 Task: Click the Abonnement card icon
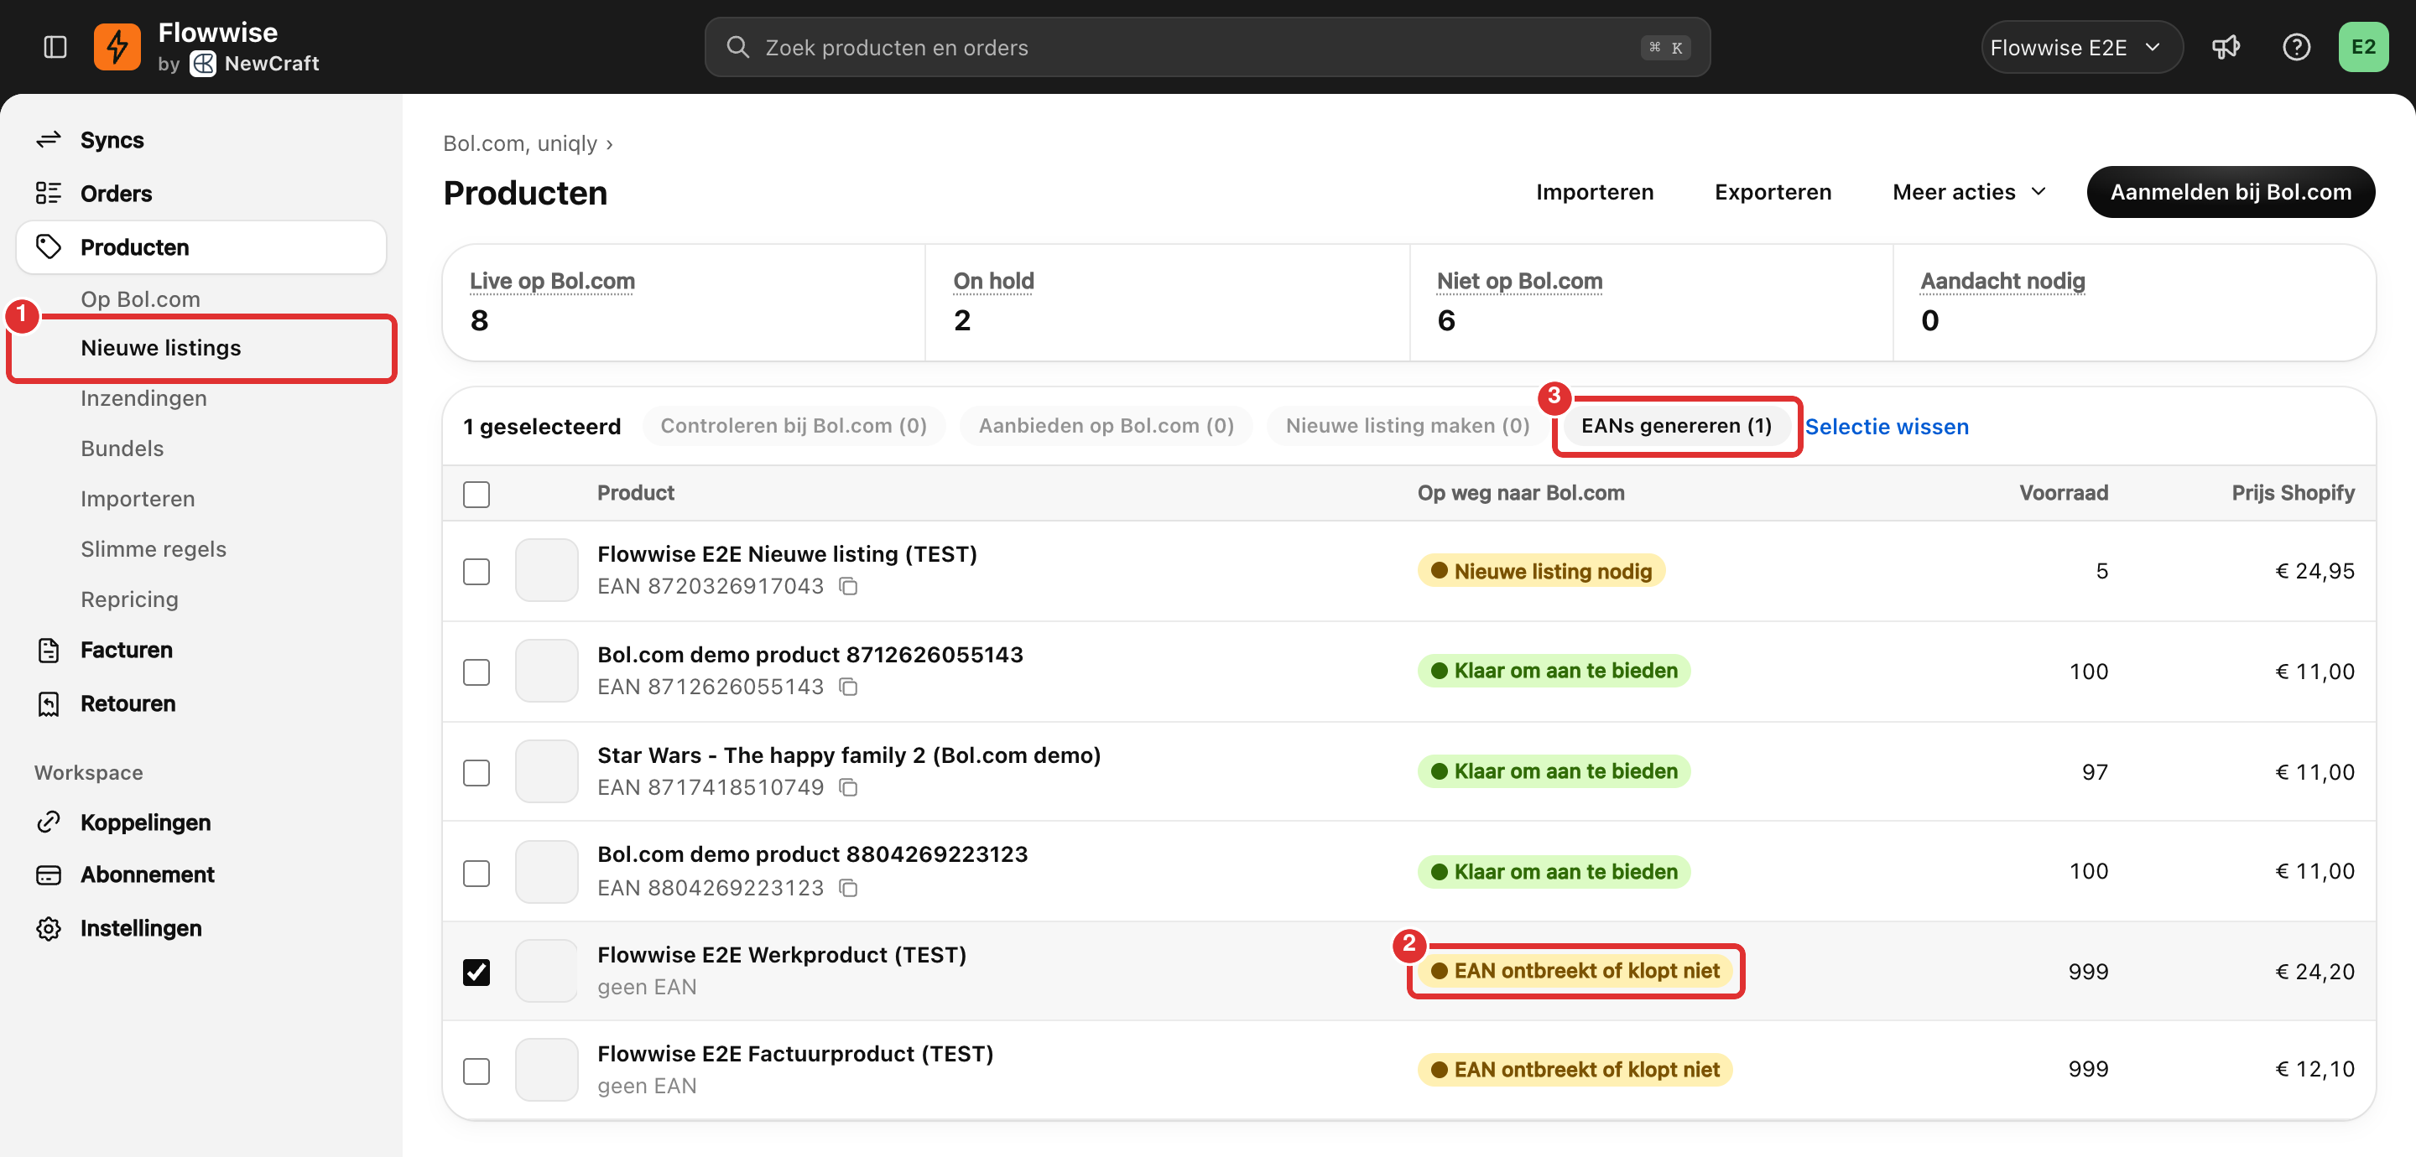[x=49, y=874]
